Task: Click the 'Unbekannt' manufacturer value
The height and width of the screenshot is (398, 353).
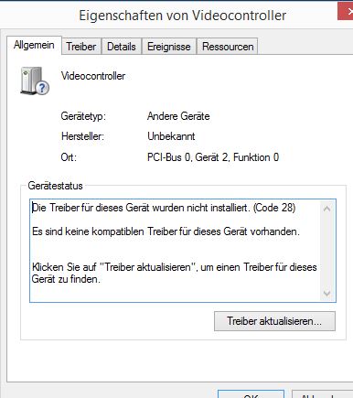Action: tap(171, 136)
